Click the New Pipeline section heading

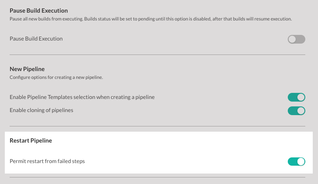click(27, 69)
